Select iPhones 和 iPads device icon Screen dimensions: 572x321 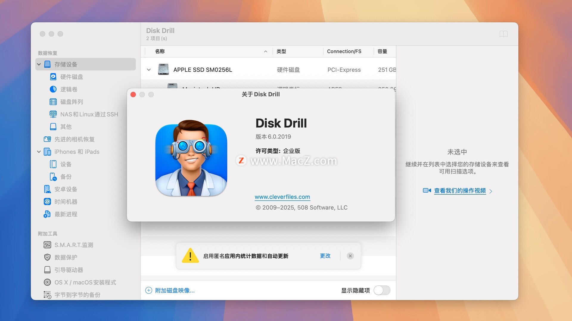47,152
